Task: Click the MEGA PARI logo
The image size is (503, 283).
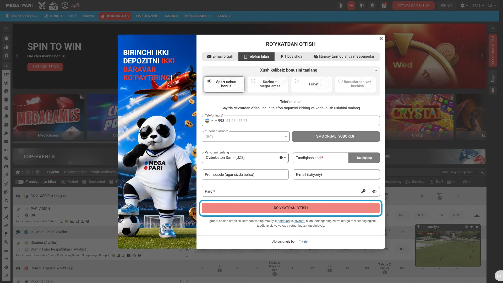Action: coord(19,6)
